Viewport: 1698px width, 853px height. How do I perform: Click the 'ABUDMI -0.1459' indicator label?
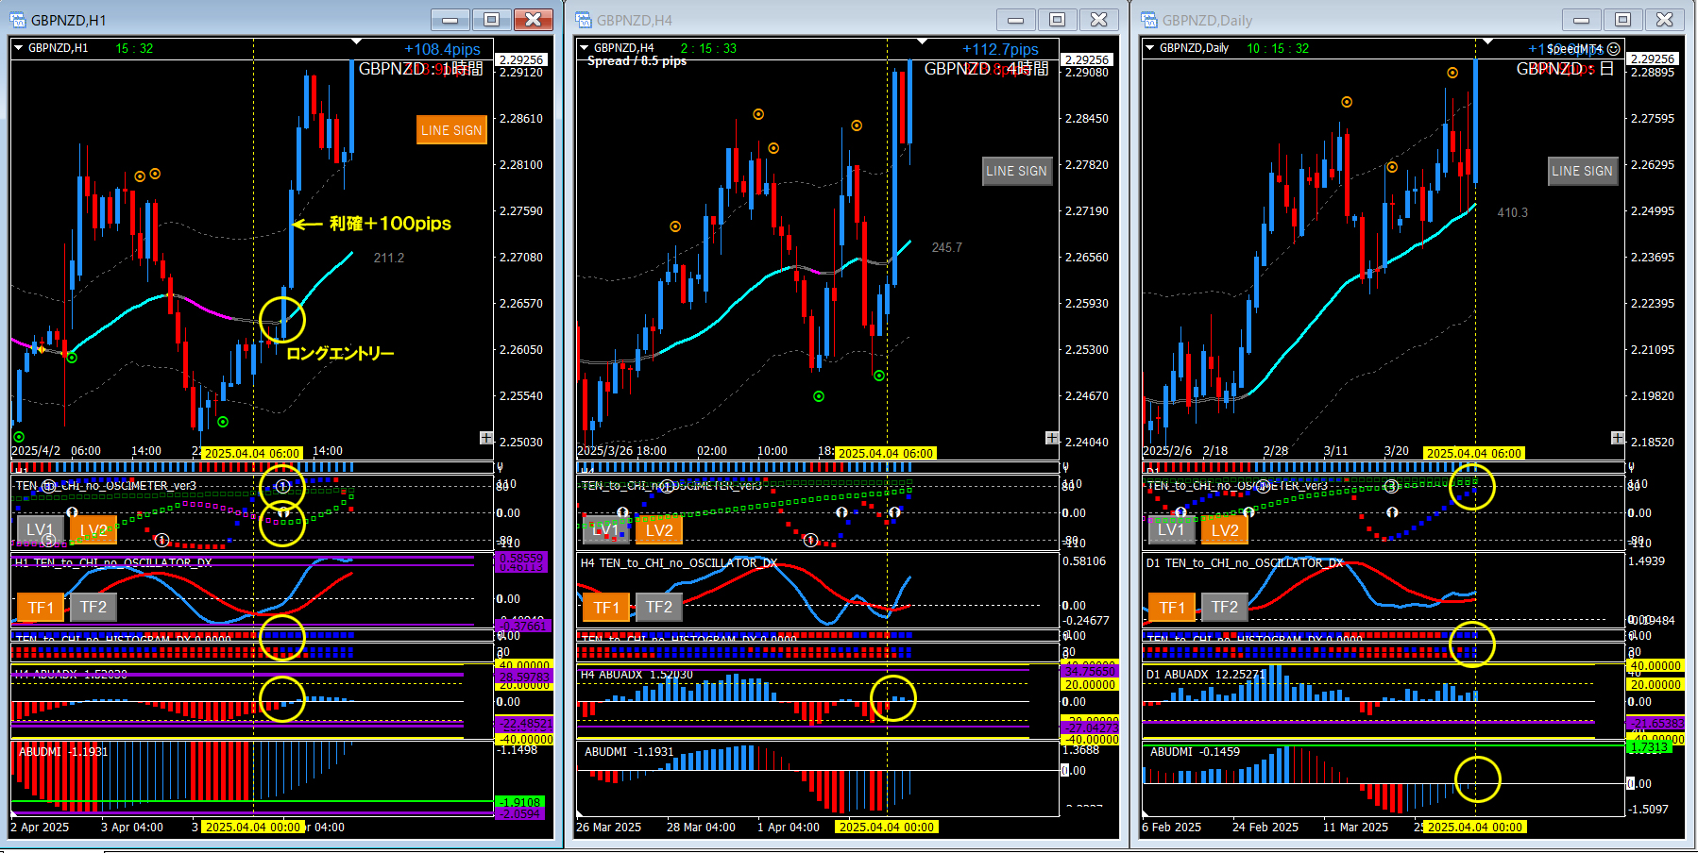(1195, 752)
